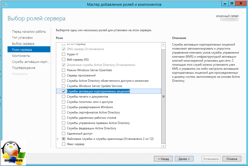Enable Службы печати и документов checkbox

tap(64, 97)
